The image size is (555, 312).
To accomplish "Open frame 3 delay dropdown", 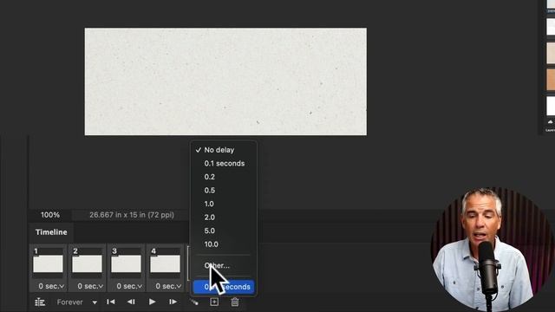I will point(129,286).
